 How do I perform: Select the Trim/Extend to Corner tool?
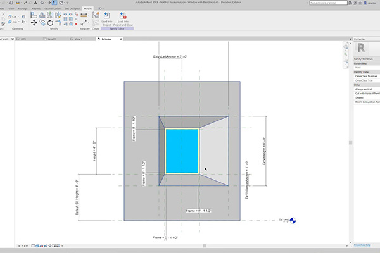(58, 23)
